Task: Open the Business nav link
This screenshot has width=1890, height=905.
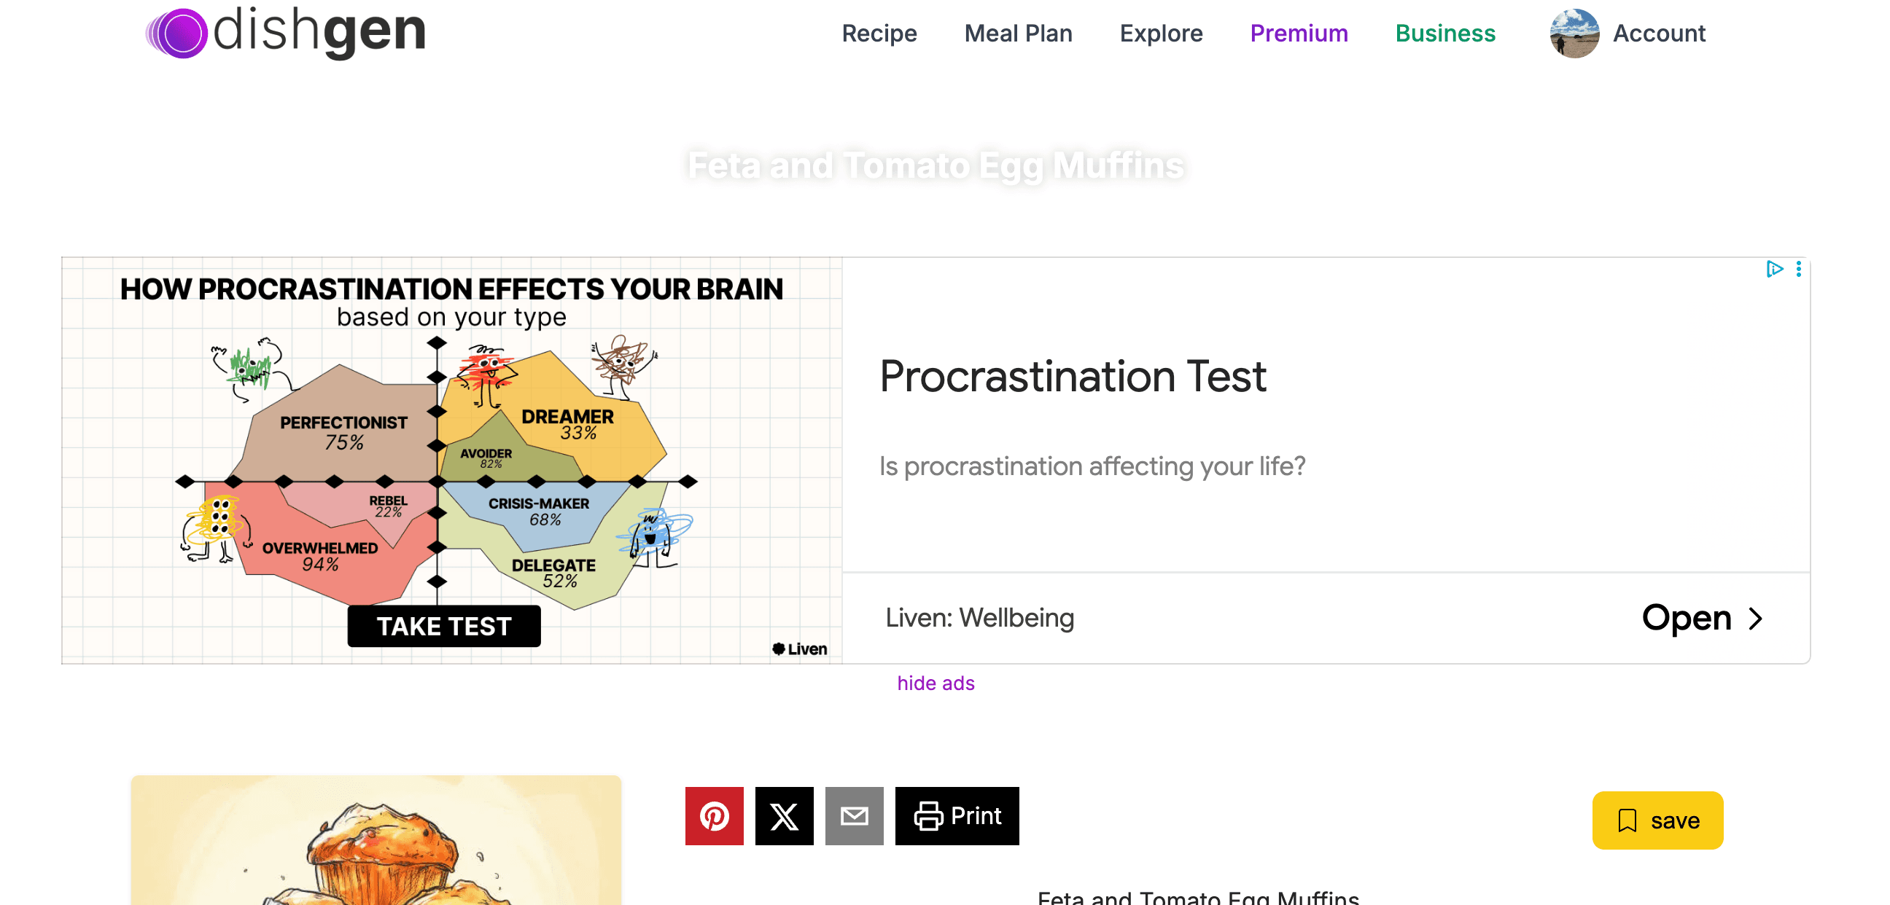Action: click(1444, 33)
